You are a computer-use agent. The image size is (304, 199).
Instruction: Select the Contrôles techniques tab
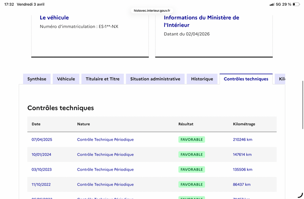pyautogui.click(x=246, y=79)
